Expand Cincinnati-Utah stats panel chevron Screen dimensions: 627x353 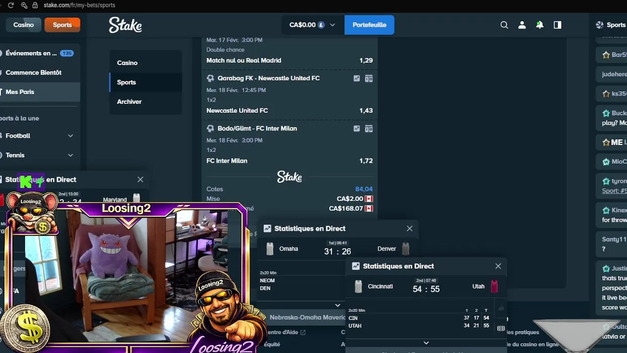pos(426,343)
